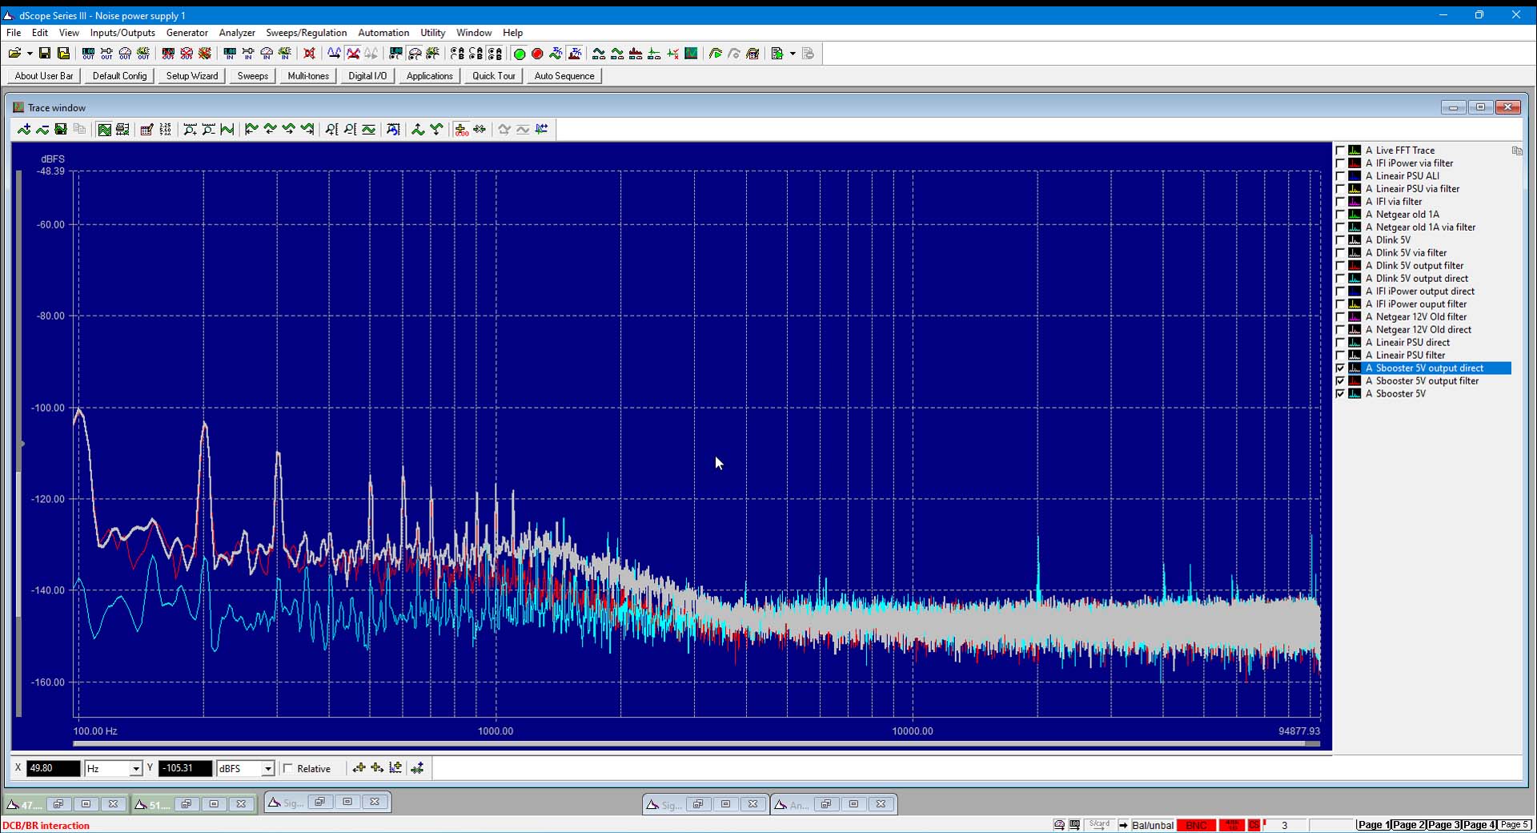1537x833 pixels.
Task: Toggle the Dlink 5V trace checkbox
Action: (x=1340, y=240)
